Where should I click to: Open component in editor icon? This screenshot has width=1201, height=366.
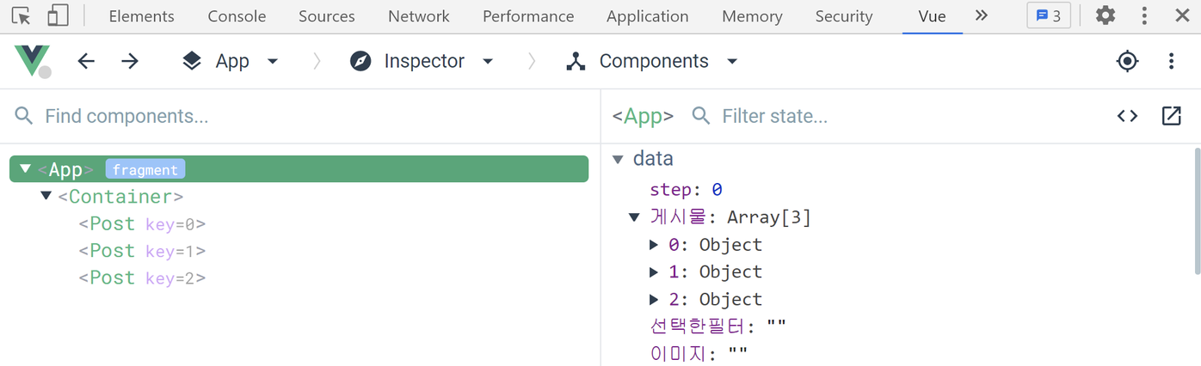click(1172, 116)
